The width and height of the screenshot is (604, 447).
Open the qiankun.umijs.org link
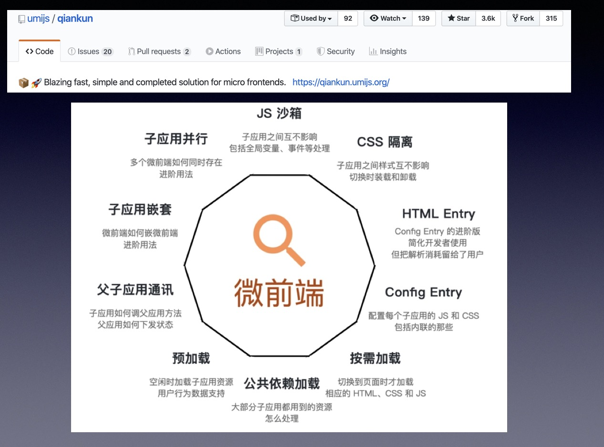click(341, 82)
